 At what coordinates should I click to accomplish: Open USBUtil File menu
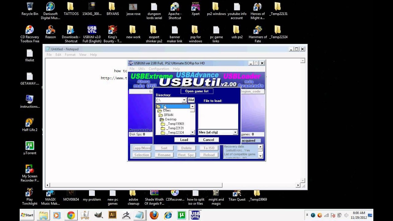coord(132,69)
